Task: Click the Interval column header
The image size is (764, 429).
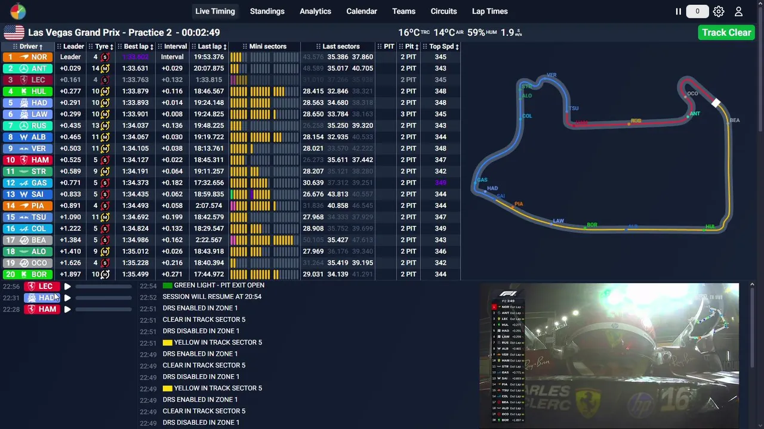Action: [x=172, y=46]
